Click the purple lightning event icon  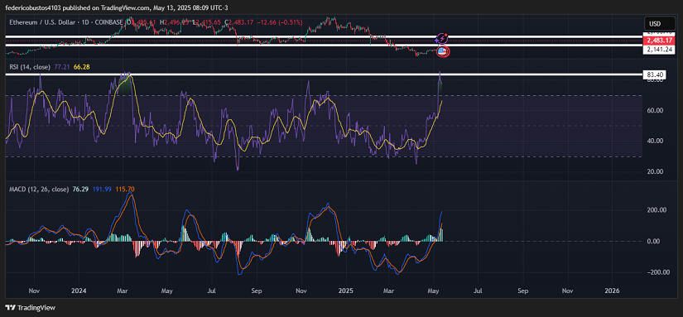pyautogui.click(x=443, y=39)
